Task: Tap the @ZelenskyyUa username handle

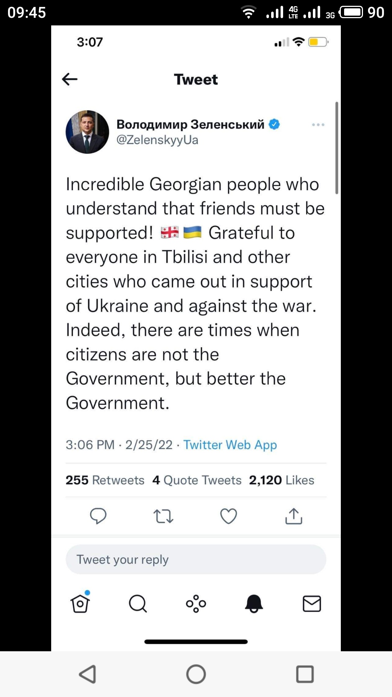Action: 157,140
